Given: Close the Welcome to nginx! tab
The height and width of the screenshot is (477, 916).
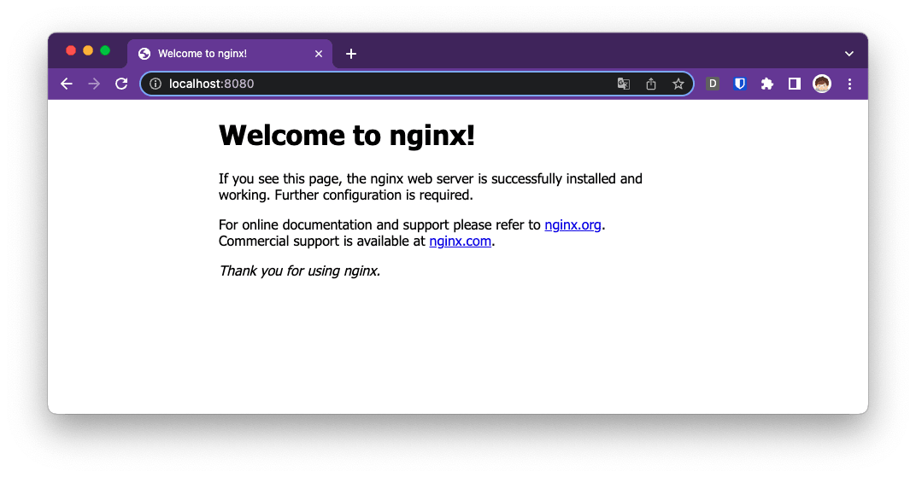Looking at the screenshot, I should tap(319, 54).
